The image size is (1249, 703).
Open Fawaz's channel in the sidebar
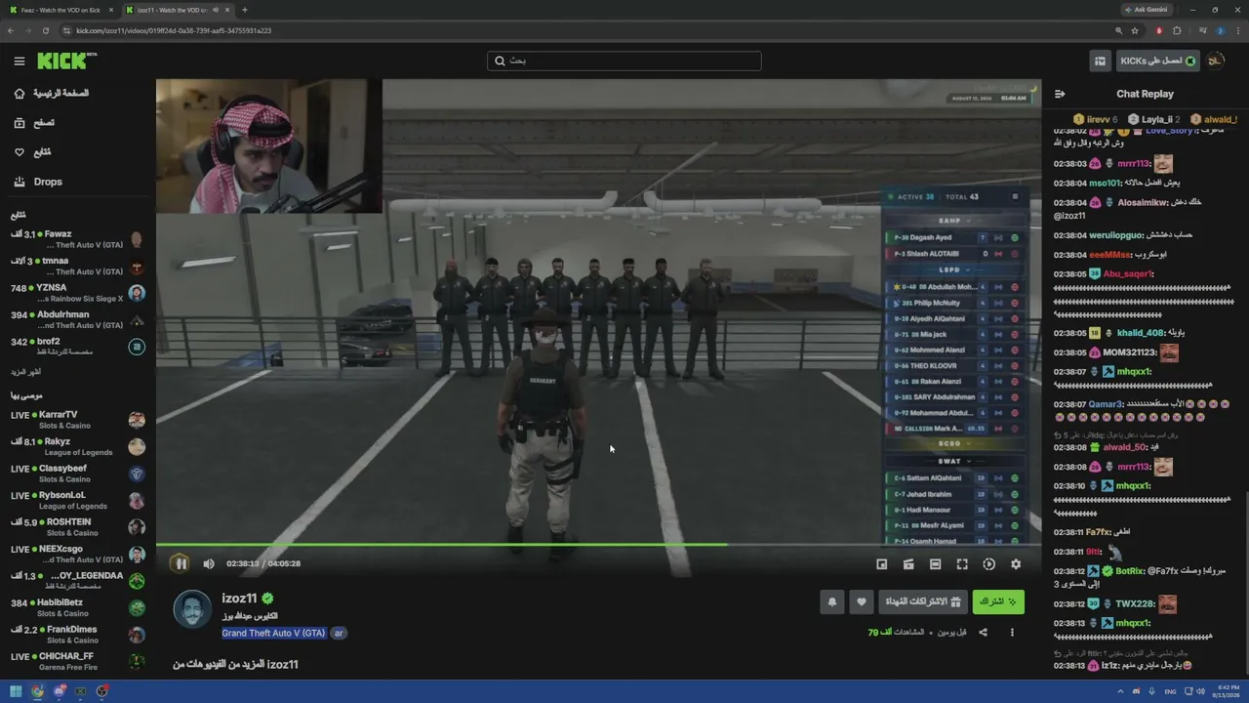coord(78,240)
